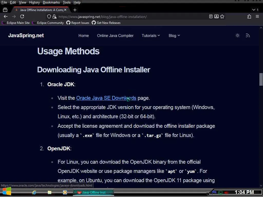263x197 pixels.
Task: Click the Downloading Java Offline Installer heading
Action: (93, 70)
